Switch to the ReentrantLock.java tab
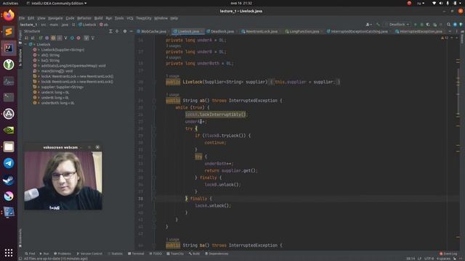Viewport: 465px width, 261px height. [x=262, y=31]
